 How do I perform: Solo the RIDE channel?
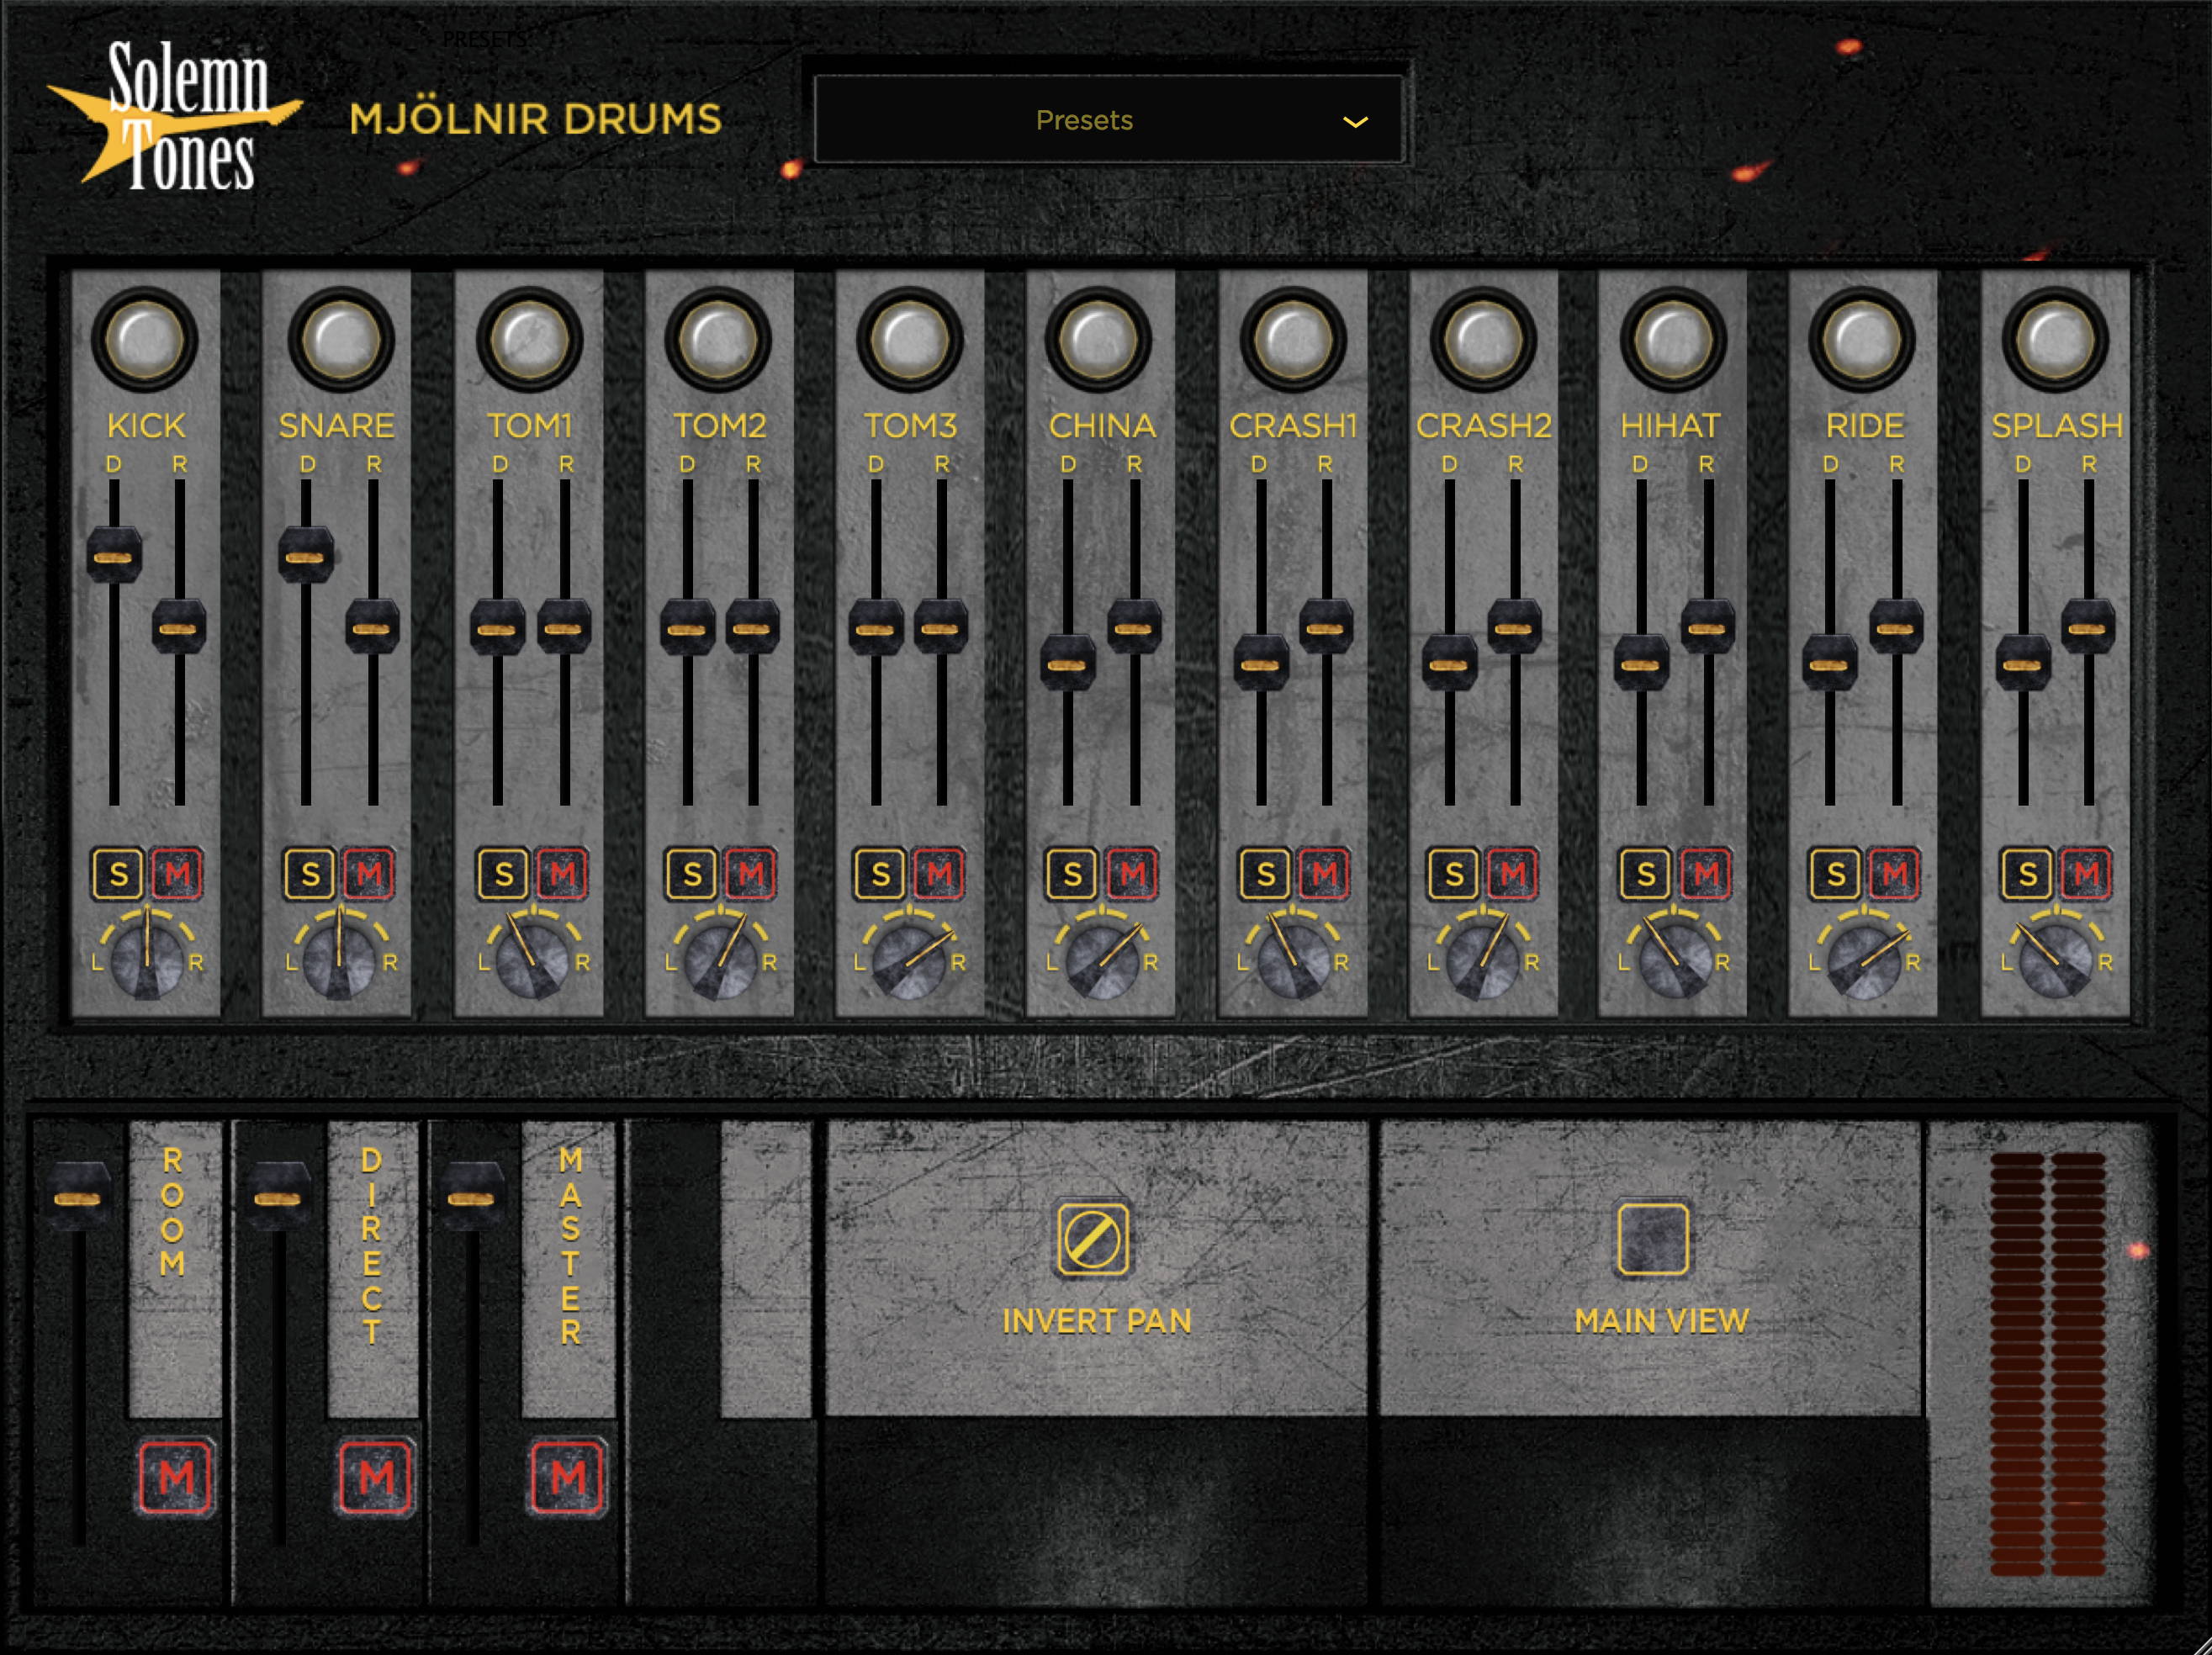(x=1835, y=874)
